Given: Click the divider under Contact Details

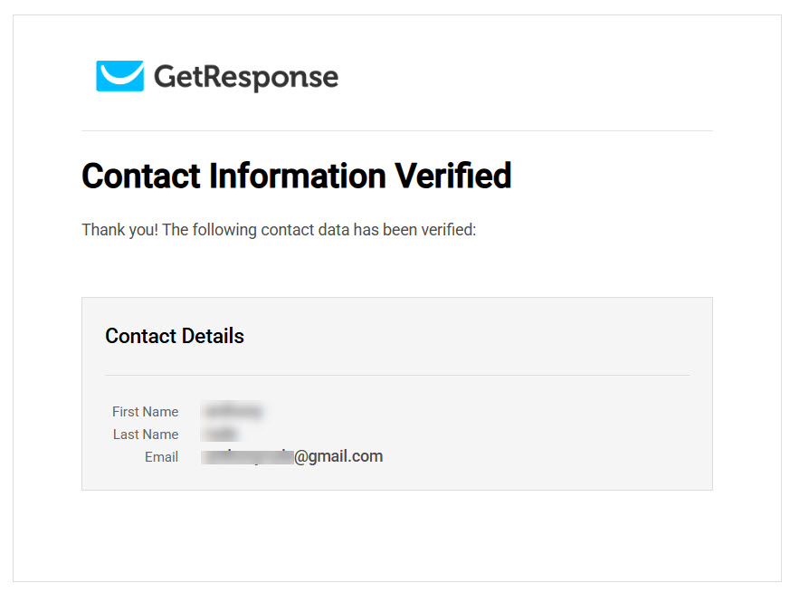Looking at the screenshot, I should click(x=397, y=375).
